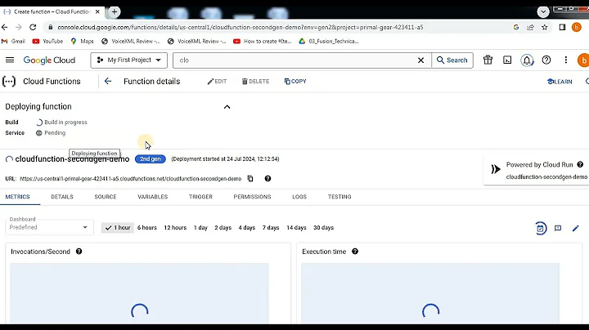
Task: Open the Gmail bookmark
Action: 14,41
